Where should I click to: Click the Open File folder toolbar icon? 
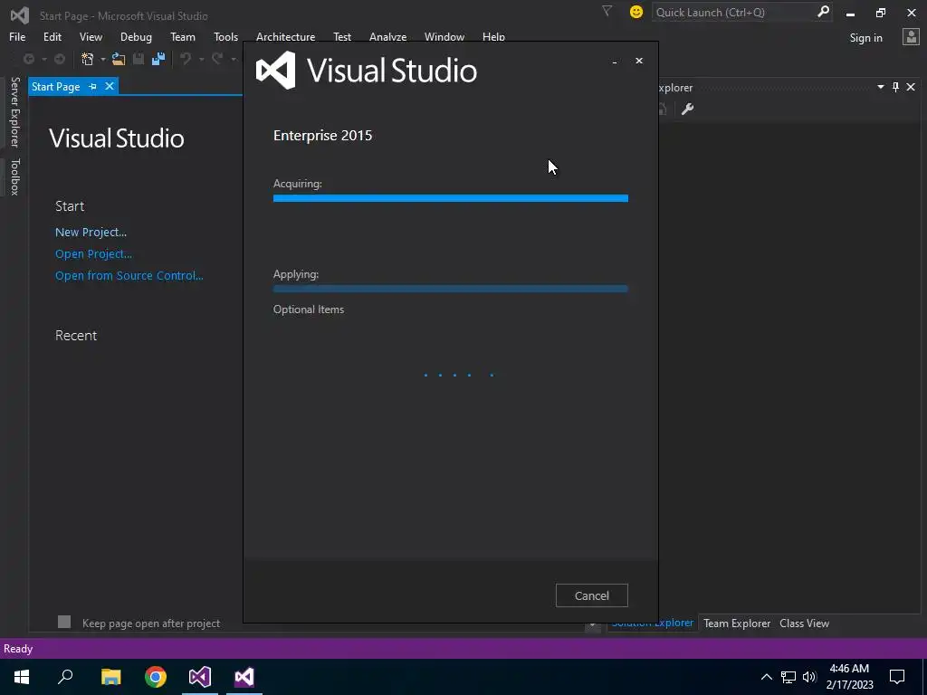pos(119,59)
